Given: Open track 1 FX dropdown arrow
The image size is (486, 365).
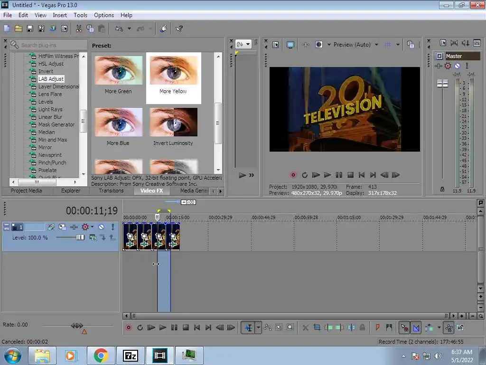Looking at the screenshot, I should pos(92,227).
